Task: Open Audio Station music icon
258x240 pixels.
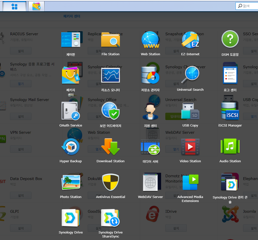Action: (x=230, y=146)
